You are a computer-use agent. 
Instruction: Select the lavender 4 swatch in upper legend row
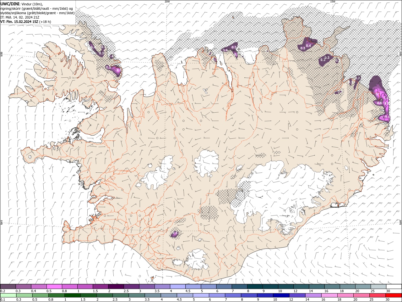177,287
